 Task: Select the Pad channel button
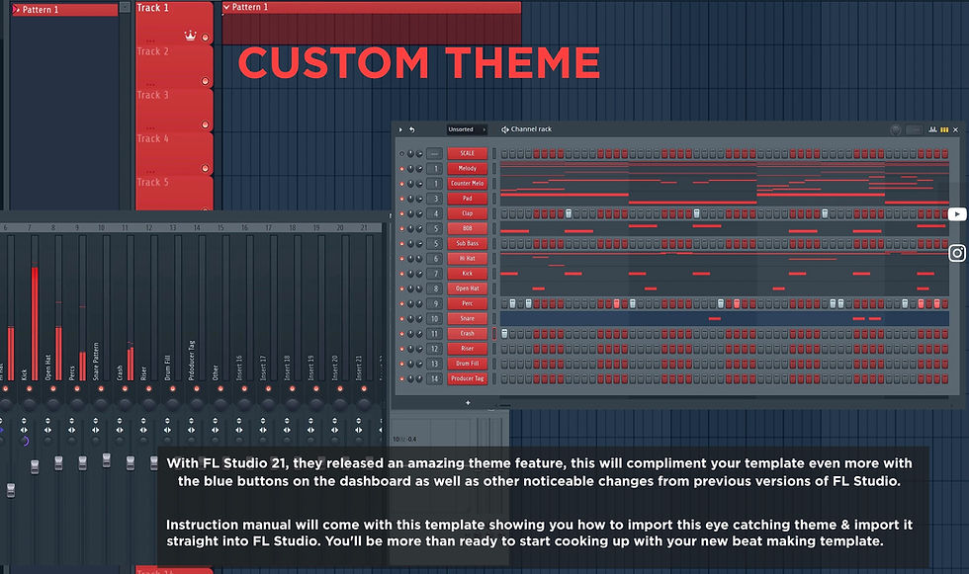[467, 199]
